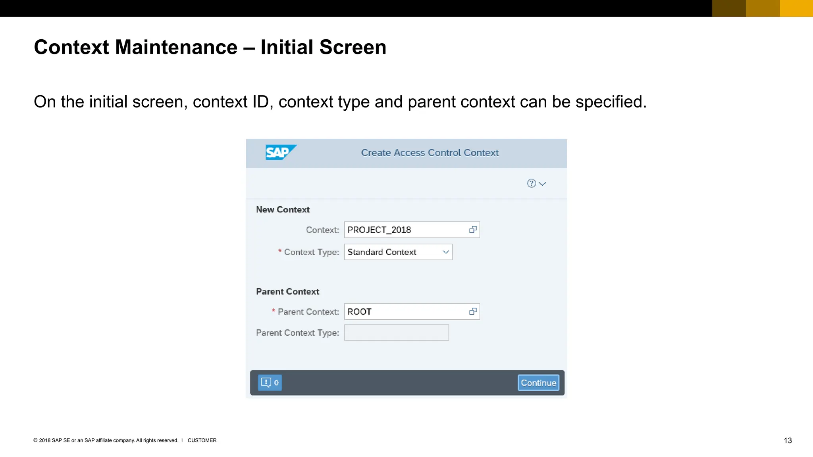Click the Create Access Control Context title
This screenshot has height=457, width=813.
point(430,153)
